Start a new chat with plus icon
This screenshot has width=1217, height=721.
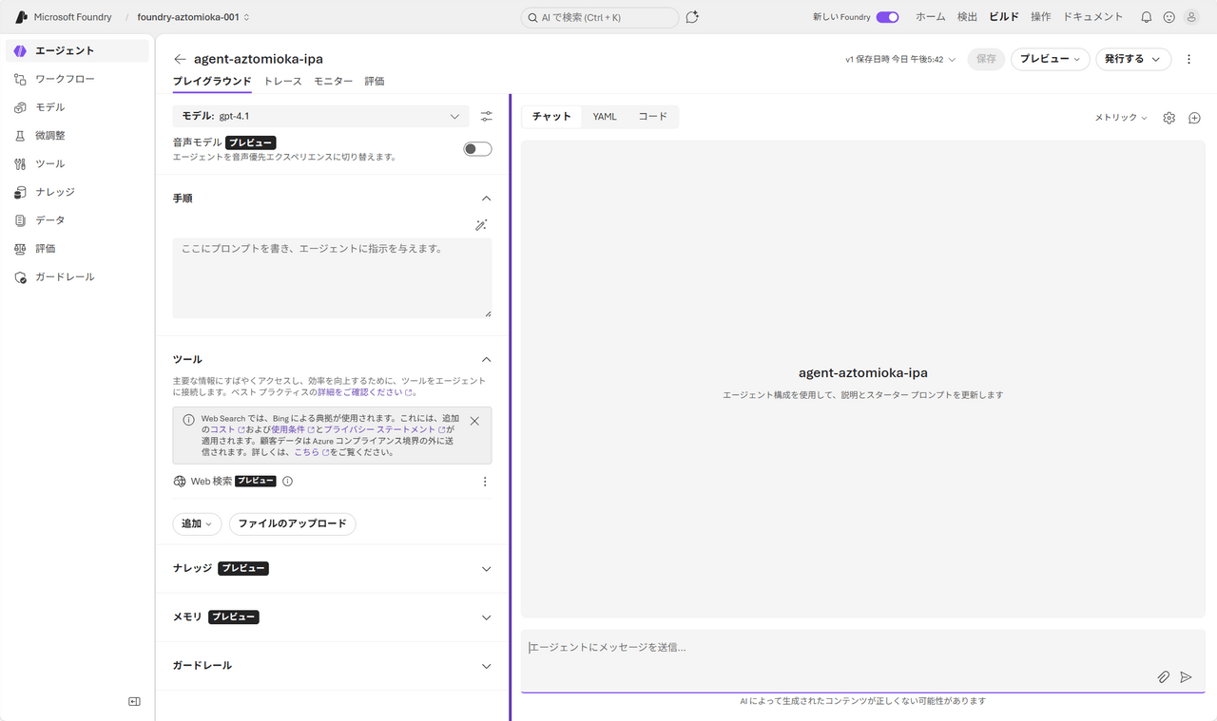coord(1194,118)
